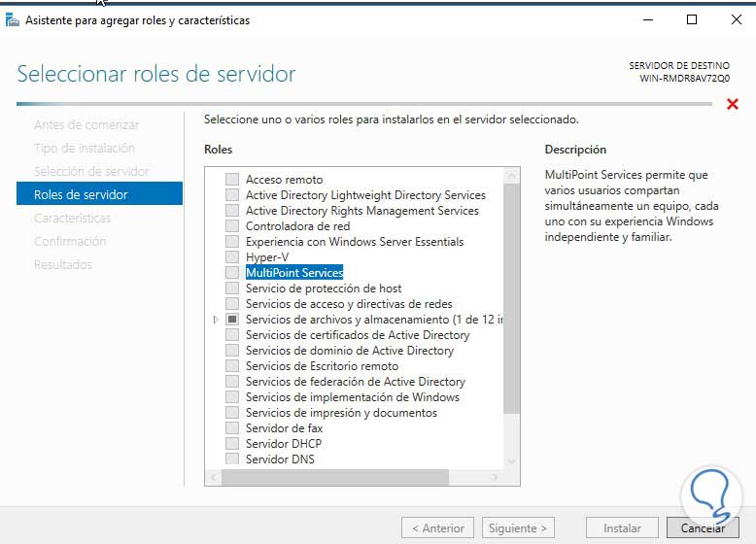The height and width of the screenshot is (544, 756).
Task: Click the roles list scroll down arrow
Action: [x=511, y=461]
